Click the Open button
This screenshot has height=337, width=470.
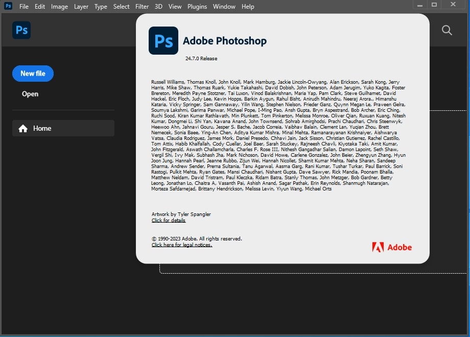tap(30, 94)
